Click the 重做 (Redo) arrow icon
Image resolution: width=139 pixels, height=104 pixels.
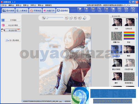tap(126, 10)
